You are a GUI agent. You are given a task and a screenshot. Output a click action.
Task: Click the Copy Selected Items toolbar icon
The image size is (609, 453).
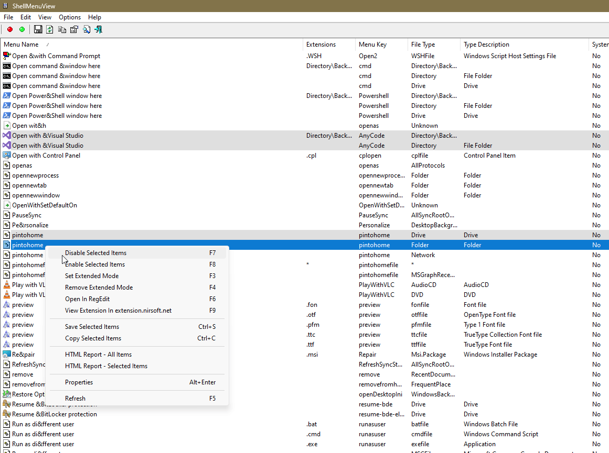click(62, 29)
